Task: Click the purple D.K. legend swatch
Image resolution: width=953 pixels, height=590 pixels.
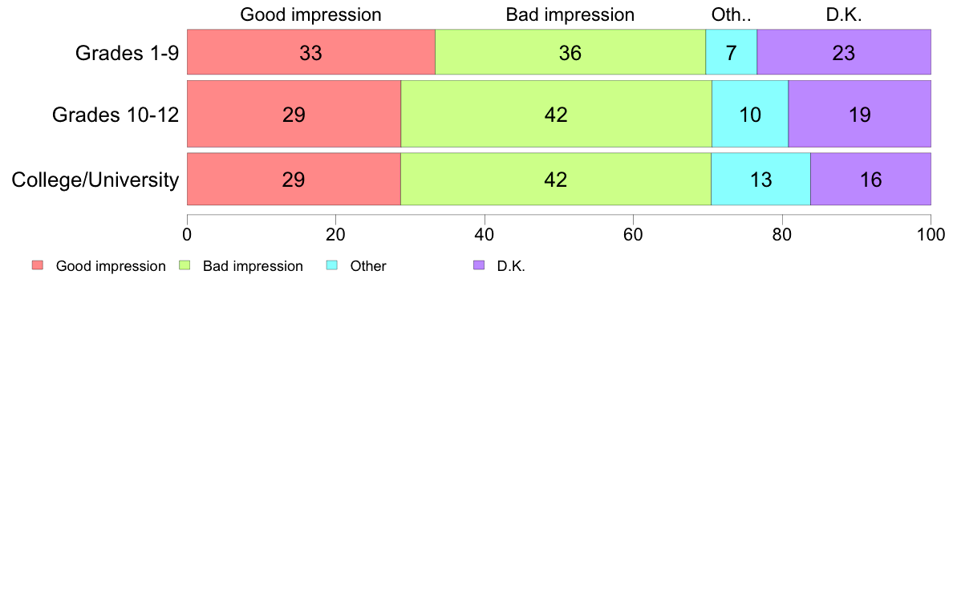Action: pos(479,265)
